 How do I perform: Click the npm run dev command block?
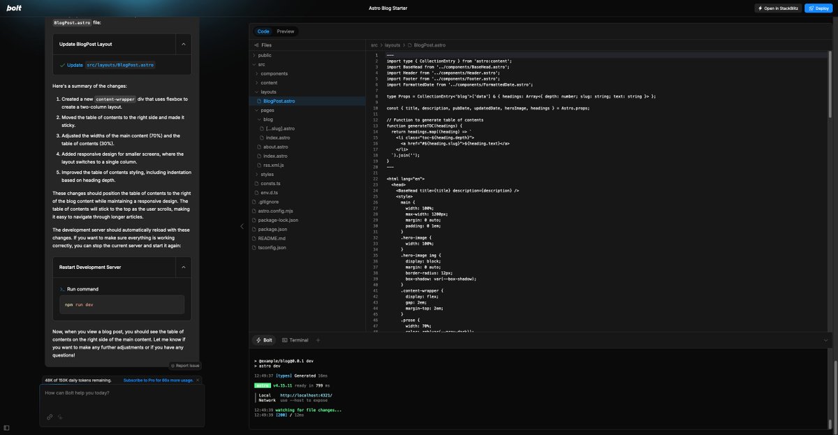[122, 304]
